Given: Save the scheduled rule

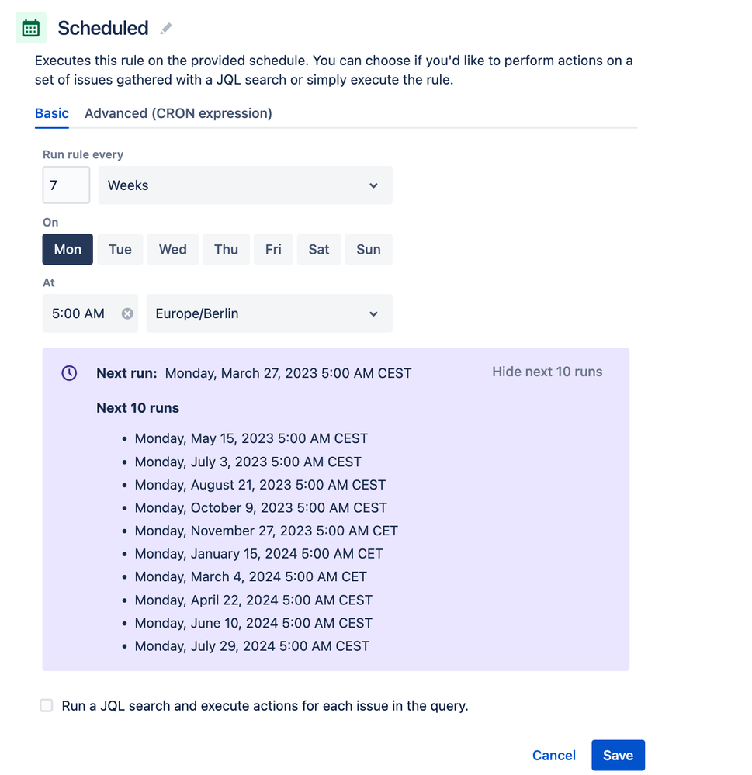Looking at the screenshot, I should coord(618,755).
